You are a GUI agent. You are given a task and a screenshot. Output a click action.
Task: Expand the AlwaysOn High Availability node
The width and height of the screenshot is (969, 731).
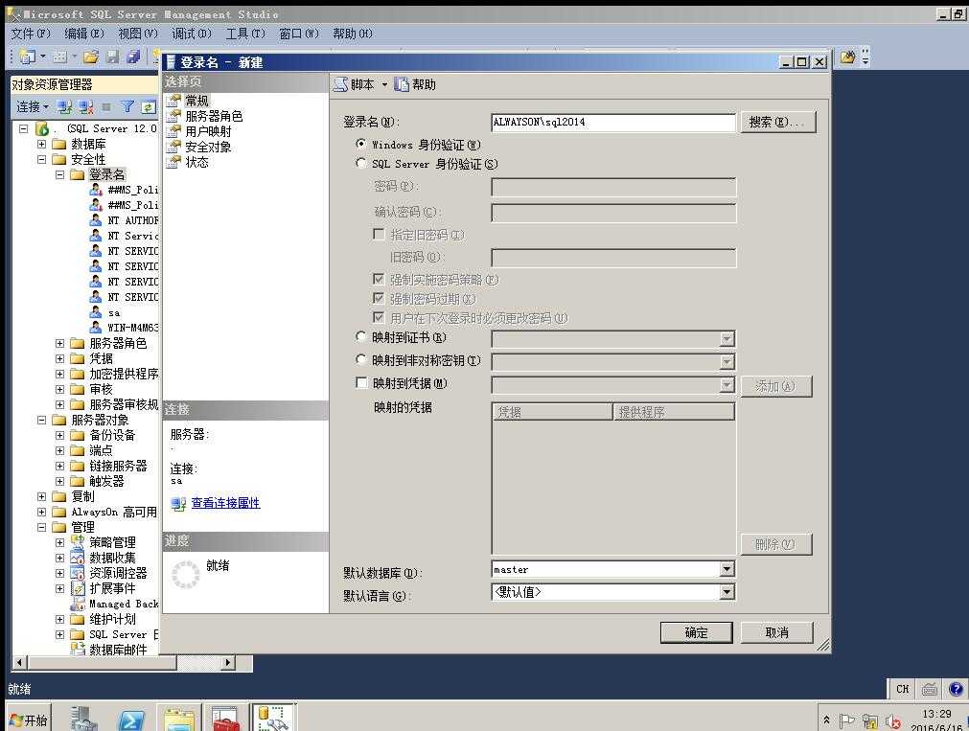tap(41, 512)
